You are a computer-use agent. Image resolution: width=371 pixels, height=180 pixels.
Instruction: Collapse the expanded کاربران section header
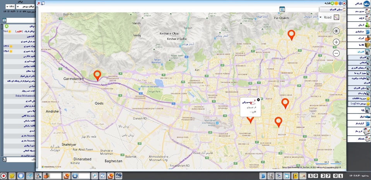click(359, 52)
